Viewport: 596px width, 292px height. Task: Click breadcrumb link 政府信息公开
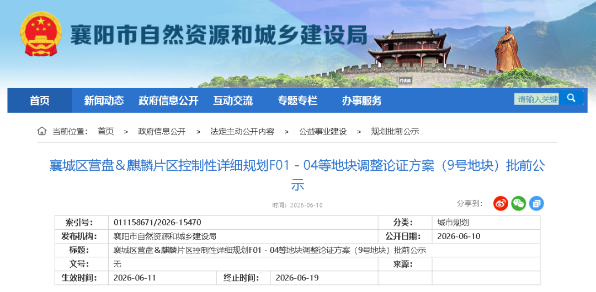(162, 131)
